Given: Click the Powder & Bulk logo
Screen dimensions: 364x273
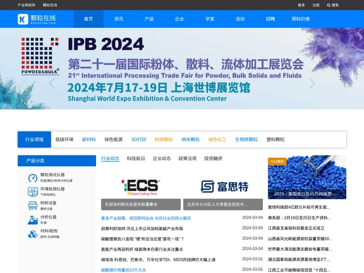Looking at the screenshot, I should point(40,56).
